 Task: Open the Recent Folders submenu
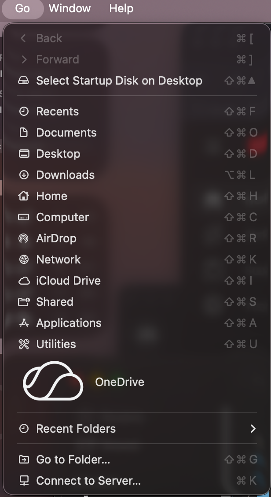(x=76, y=429)
